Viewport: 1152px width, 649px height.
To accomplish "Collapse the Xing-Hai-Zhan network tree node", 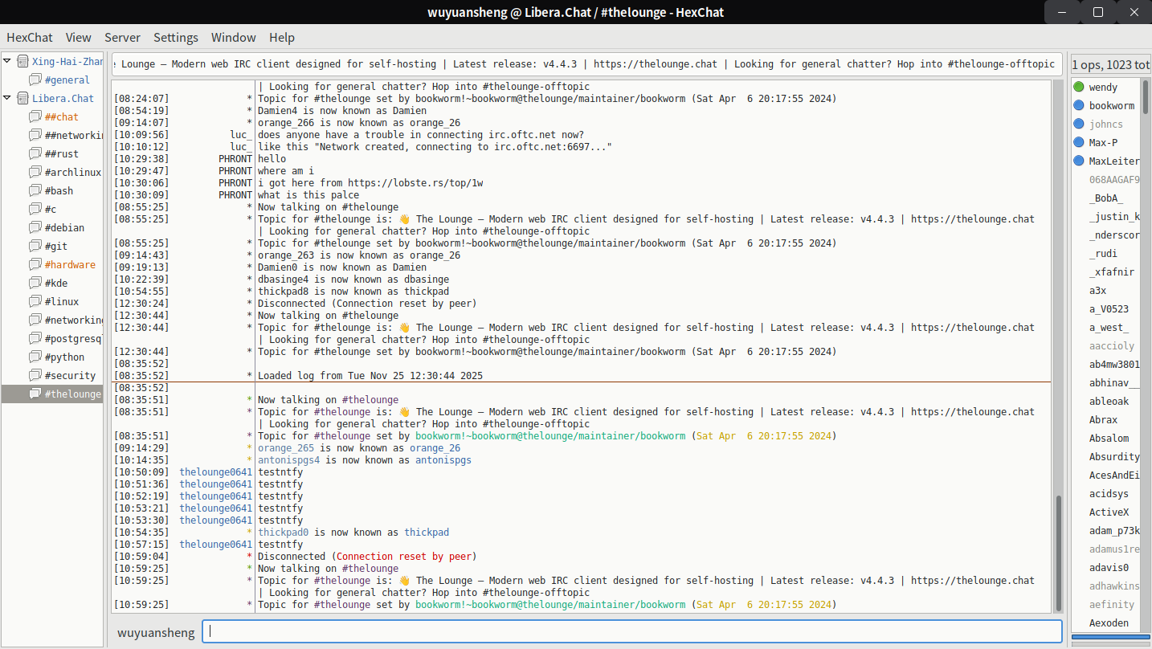I will (8, 61).
